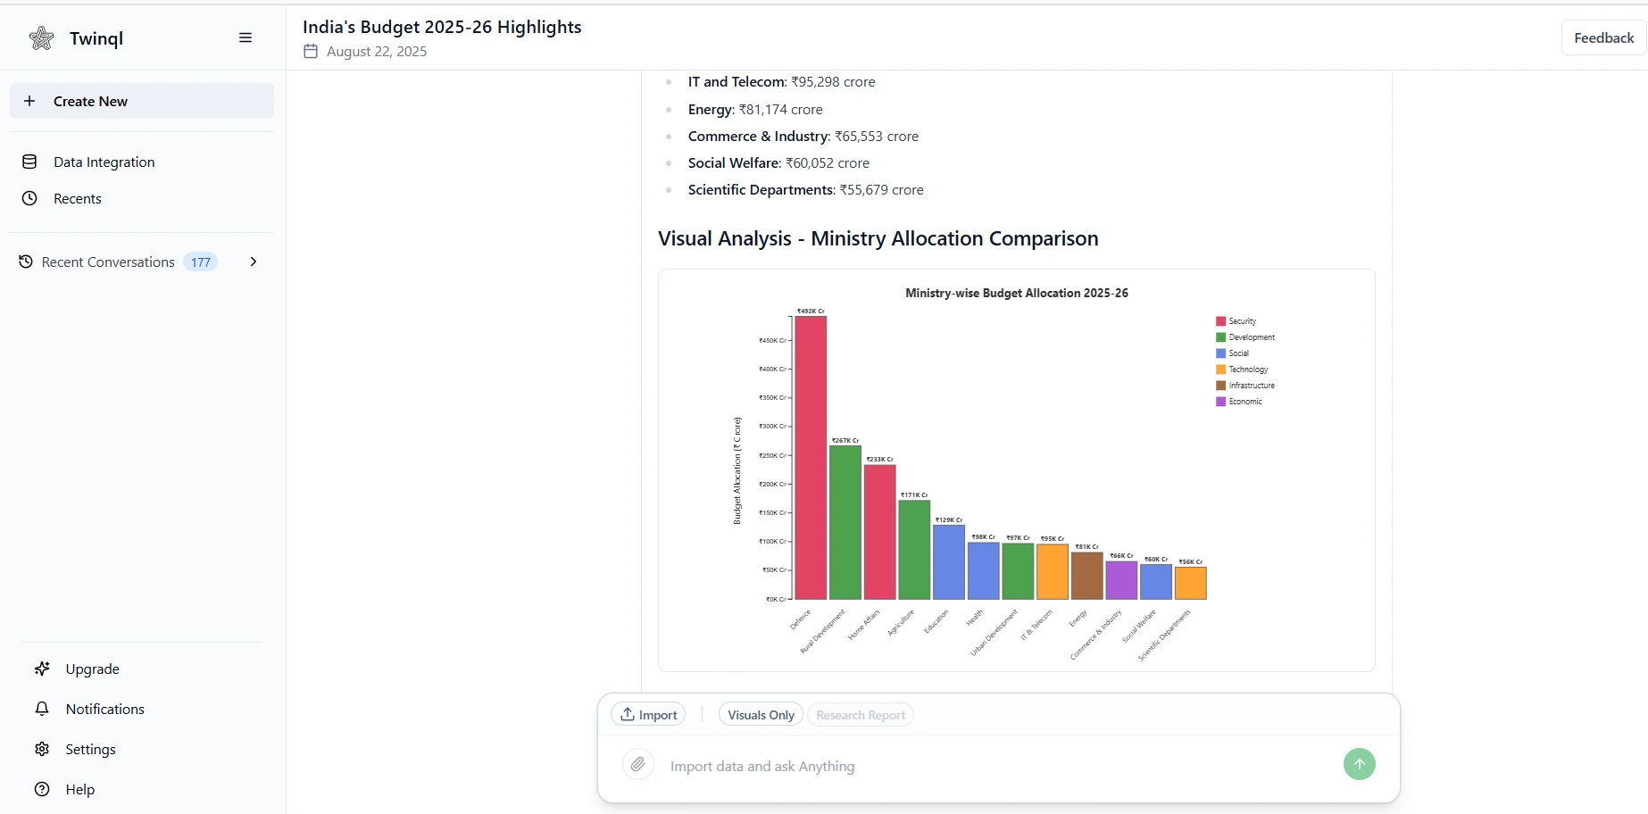Expand the Recent Conversations list
Screen dimensions: 1648x814
tap(254, 262)
